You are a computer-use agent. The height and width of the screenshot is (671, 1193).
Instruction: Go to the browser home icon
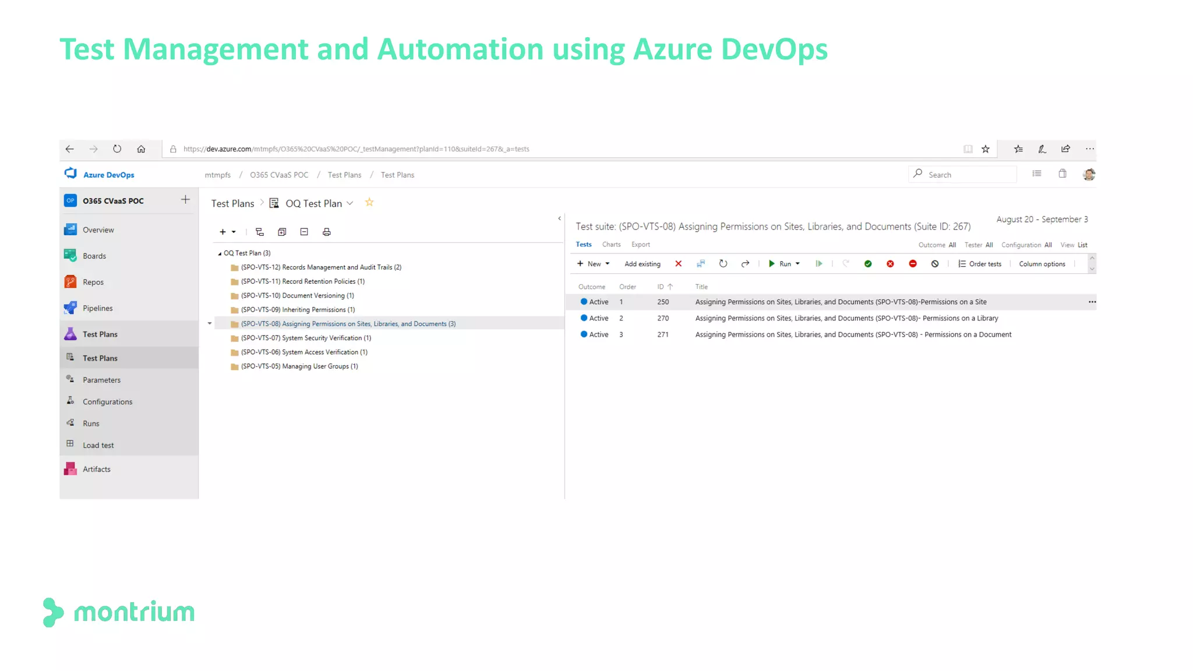pyautogui.click(x=141, y=149)
